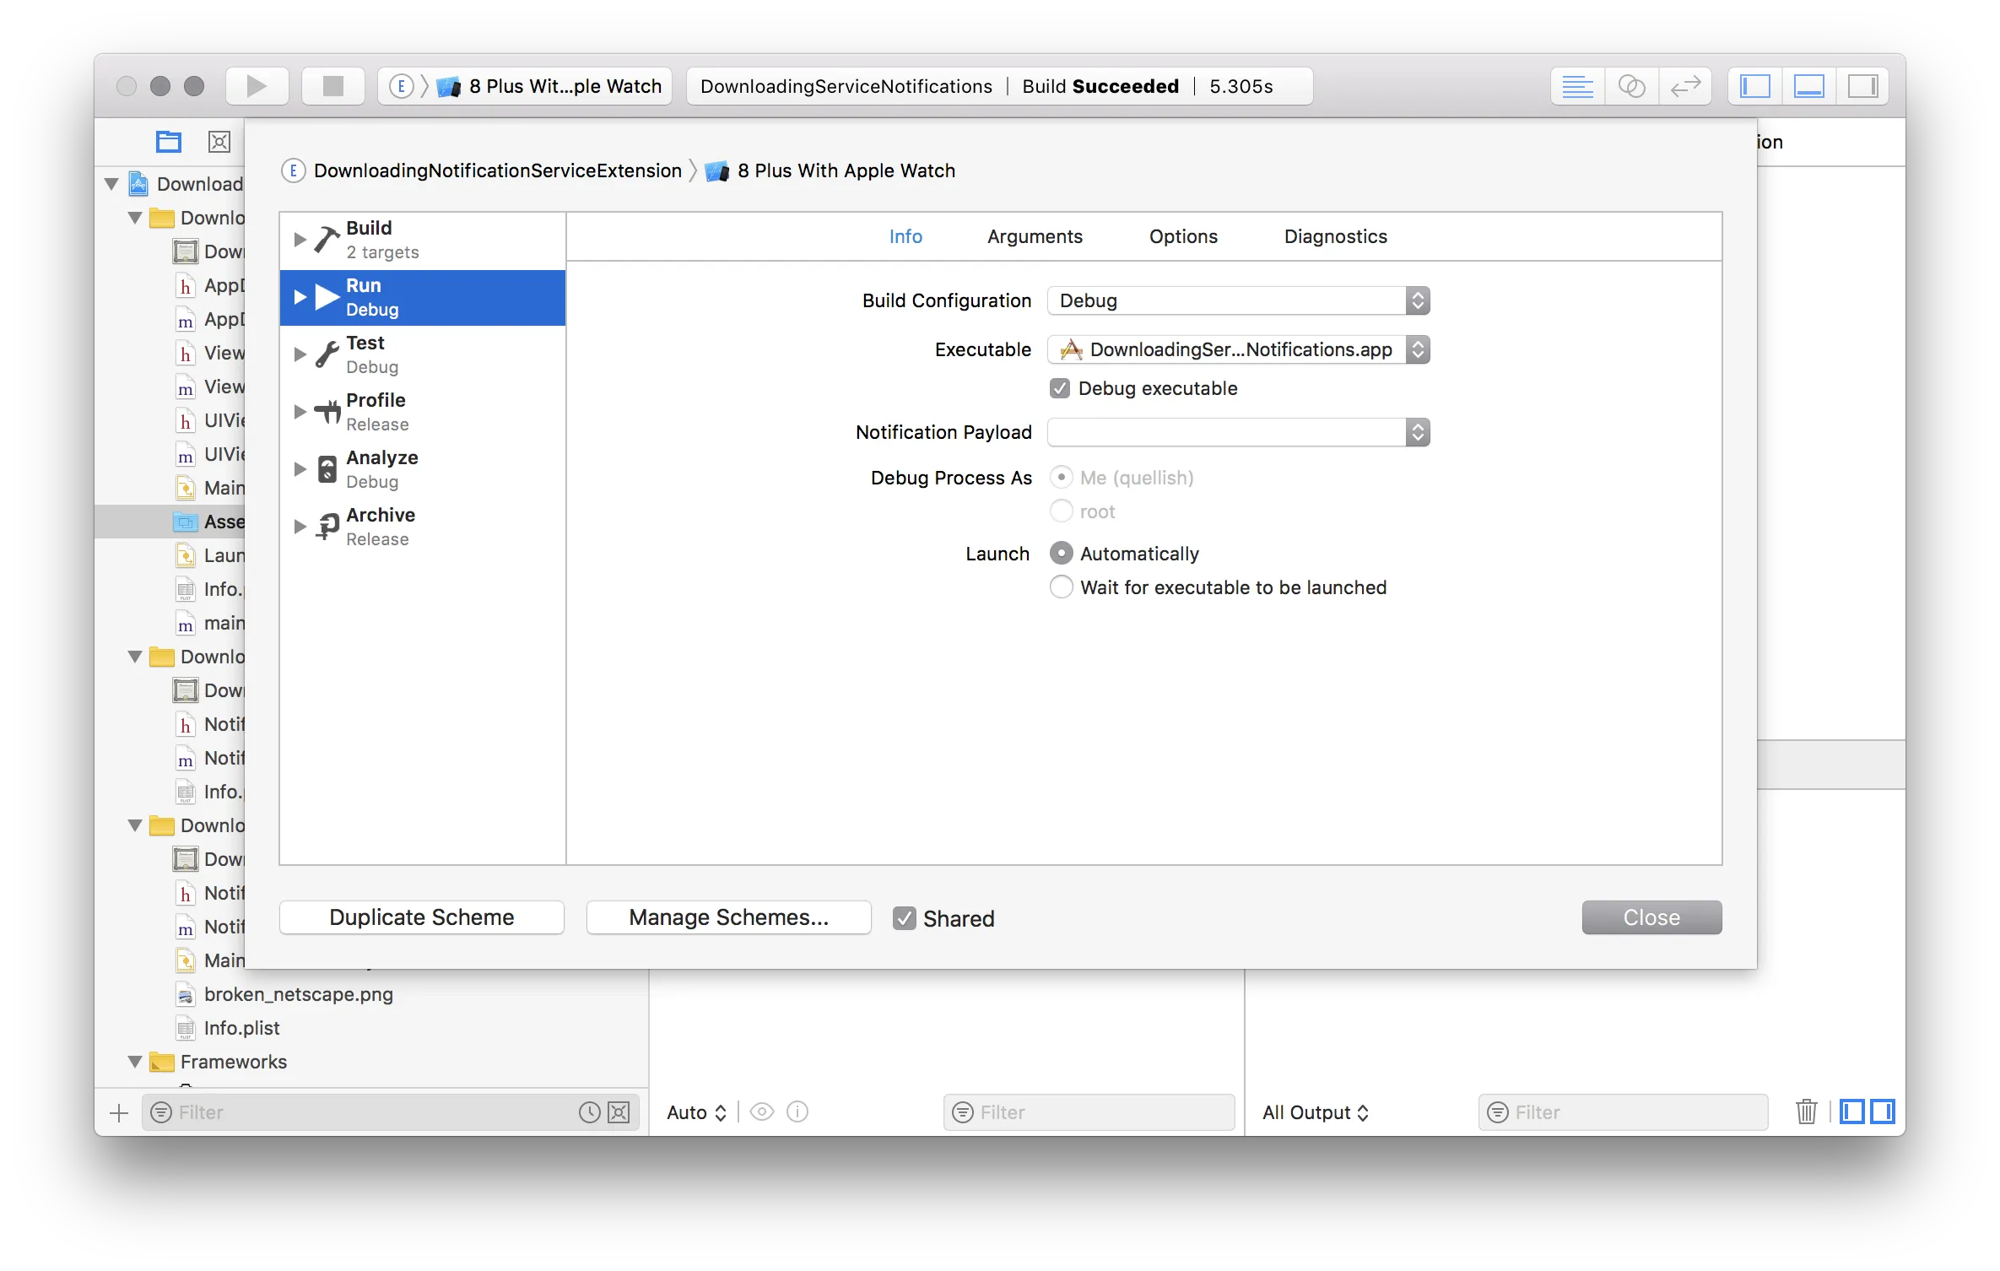The width and height of the screenshot is (2000, 1271).
Task: Uncheck the Debug executable checkbox
Action: [1060, 388]
